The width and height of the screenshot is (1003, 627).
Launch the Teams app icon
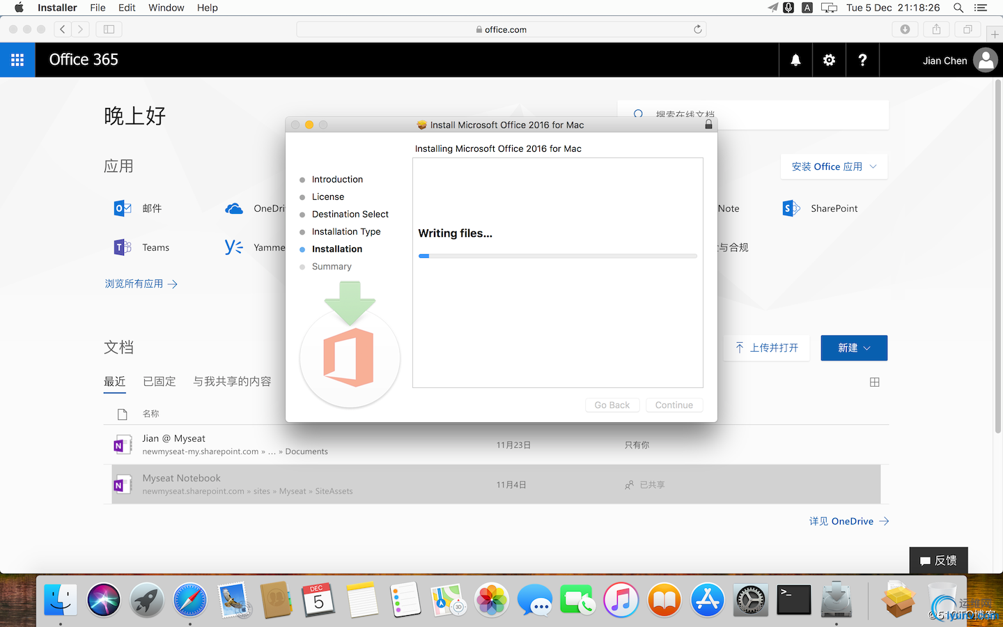(x=123, y=247)
